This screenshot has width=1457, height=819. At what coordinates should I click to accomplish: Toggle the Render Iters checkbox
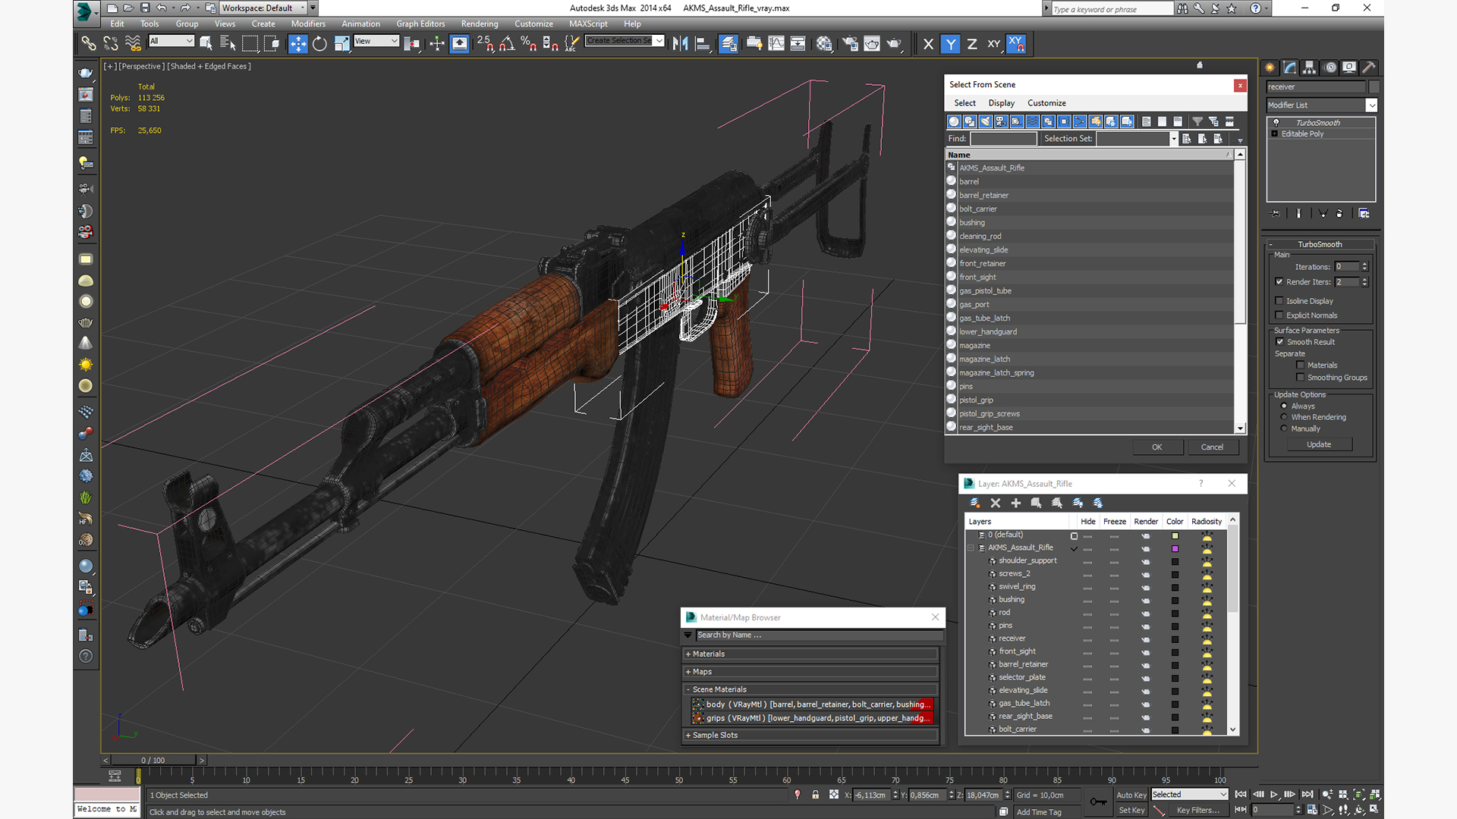pos(1279,282)
